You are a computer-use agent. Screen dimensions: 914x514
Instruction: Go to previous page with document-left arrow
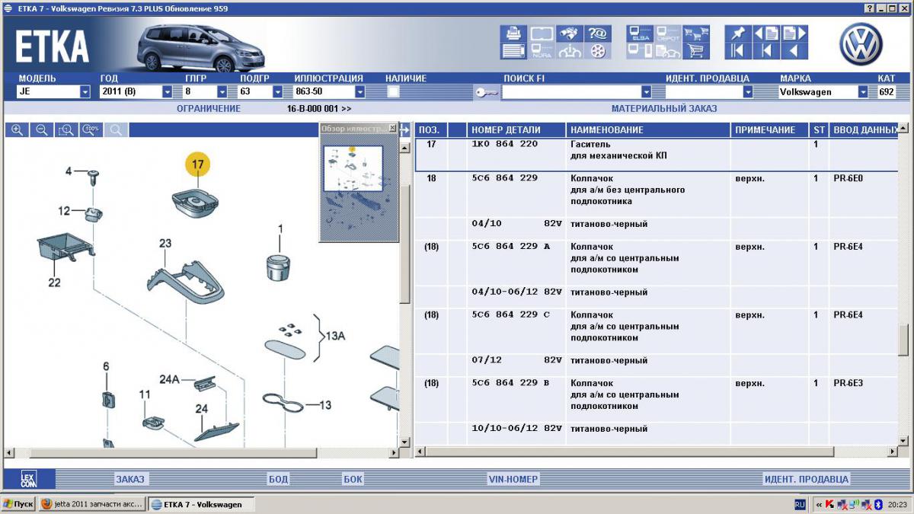(x=766, y=34)
